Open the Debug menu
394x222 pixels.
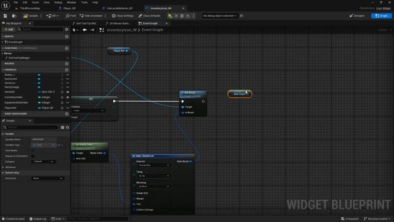58,2
